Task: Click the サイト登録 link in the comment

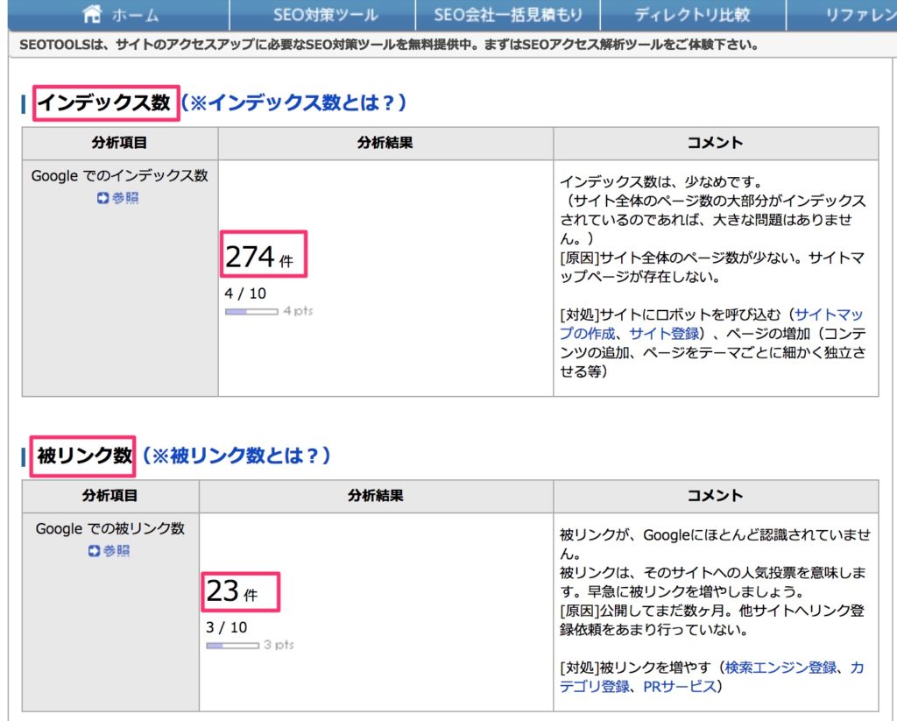Action: pos(664,333)
